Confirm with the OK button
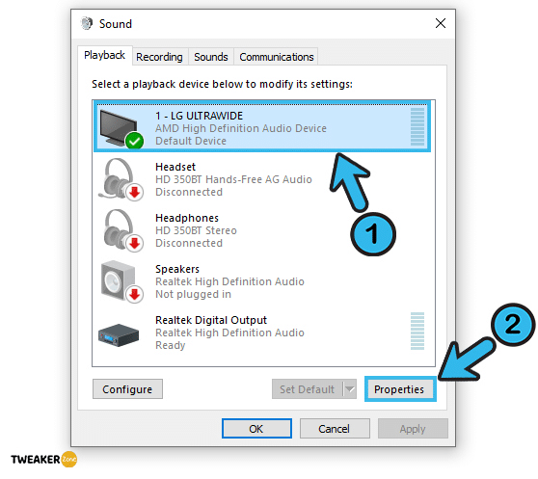Screen dimensions: 538x479 coord(256,429)
